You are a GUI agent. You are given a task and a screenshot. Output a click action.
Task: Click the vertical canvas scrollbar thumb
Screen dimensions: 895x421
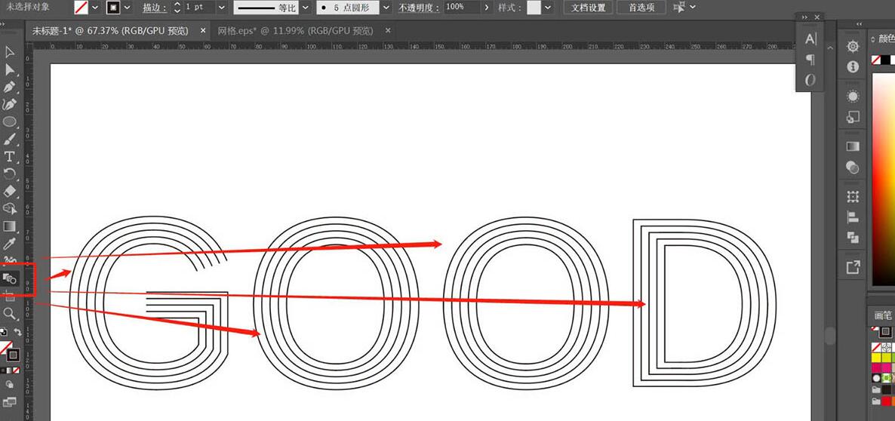point(829,336)
